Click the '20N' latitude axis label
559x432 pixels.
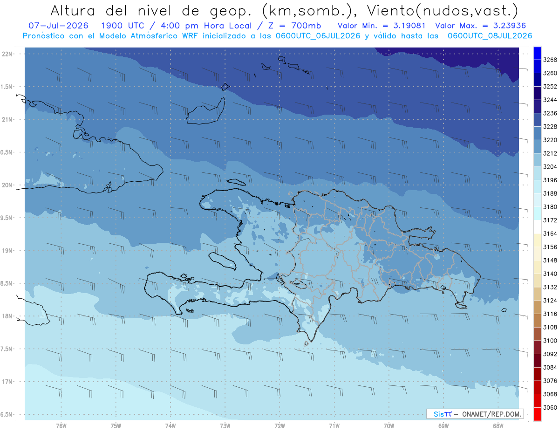[x=7, y=185]
